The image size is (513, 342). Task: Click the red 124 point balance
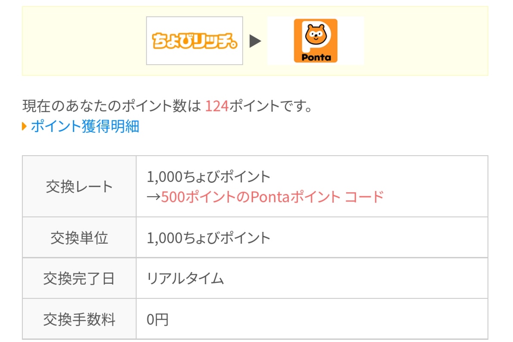coord(216,106)
